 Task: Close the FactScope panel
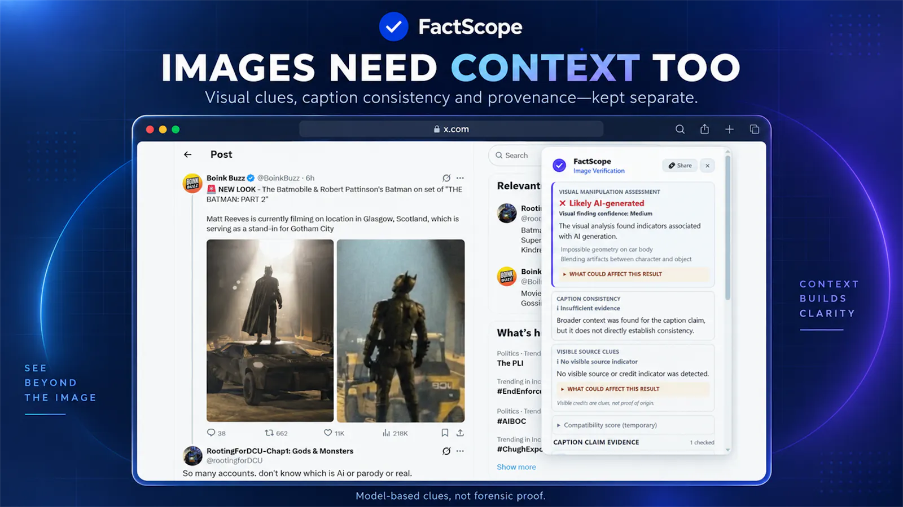pyautogui.click(x=708, y=166)
